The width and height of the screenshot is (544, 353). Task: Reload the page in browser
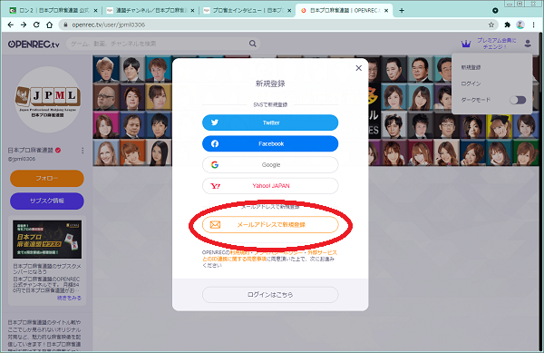(36, 25)
